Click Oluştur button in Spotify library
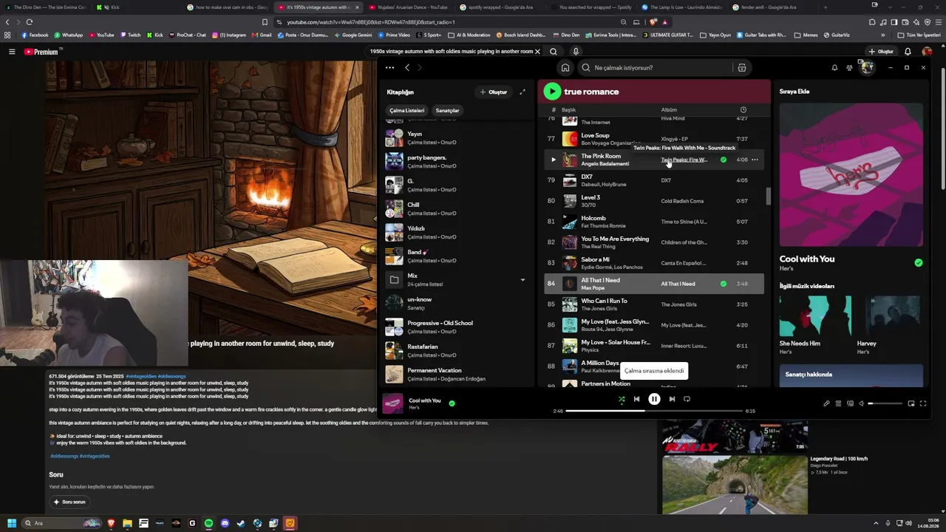 [494, 92]
